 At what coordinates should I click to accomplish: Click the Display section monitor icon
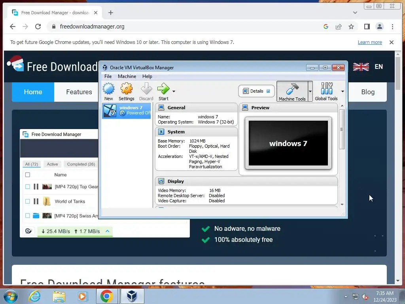(161, 181)
